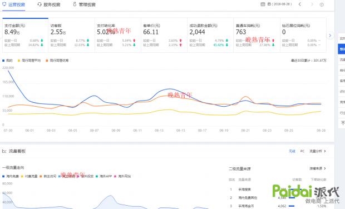Toggle the 海外APP legend series
The width and height of the screenshot is (345, 209).
tap(104, 176)
